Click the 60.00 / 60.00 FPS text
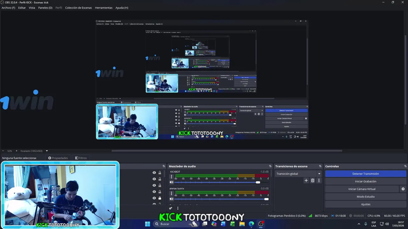Image resolution: width=408 pixels, height=229 pixels. pos(395,216)
